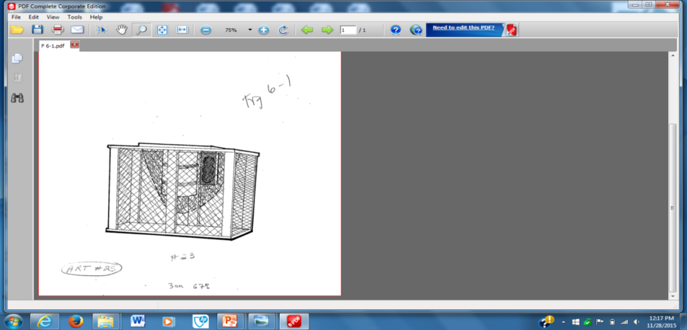
Task: Open the binoculars search panel
Action: point(17,98)
